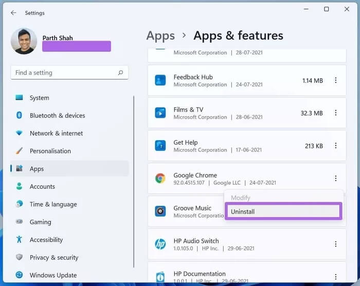Select the Get Help app name

[x=186, y=142]
